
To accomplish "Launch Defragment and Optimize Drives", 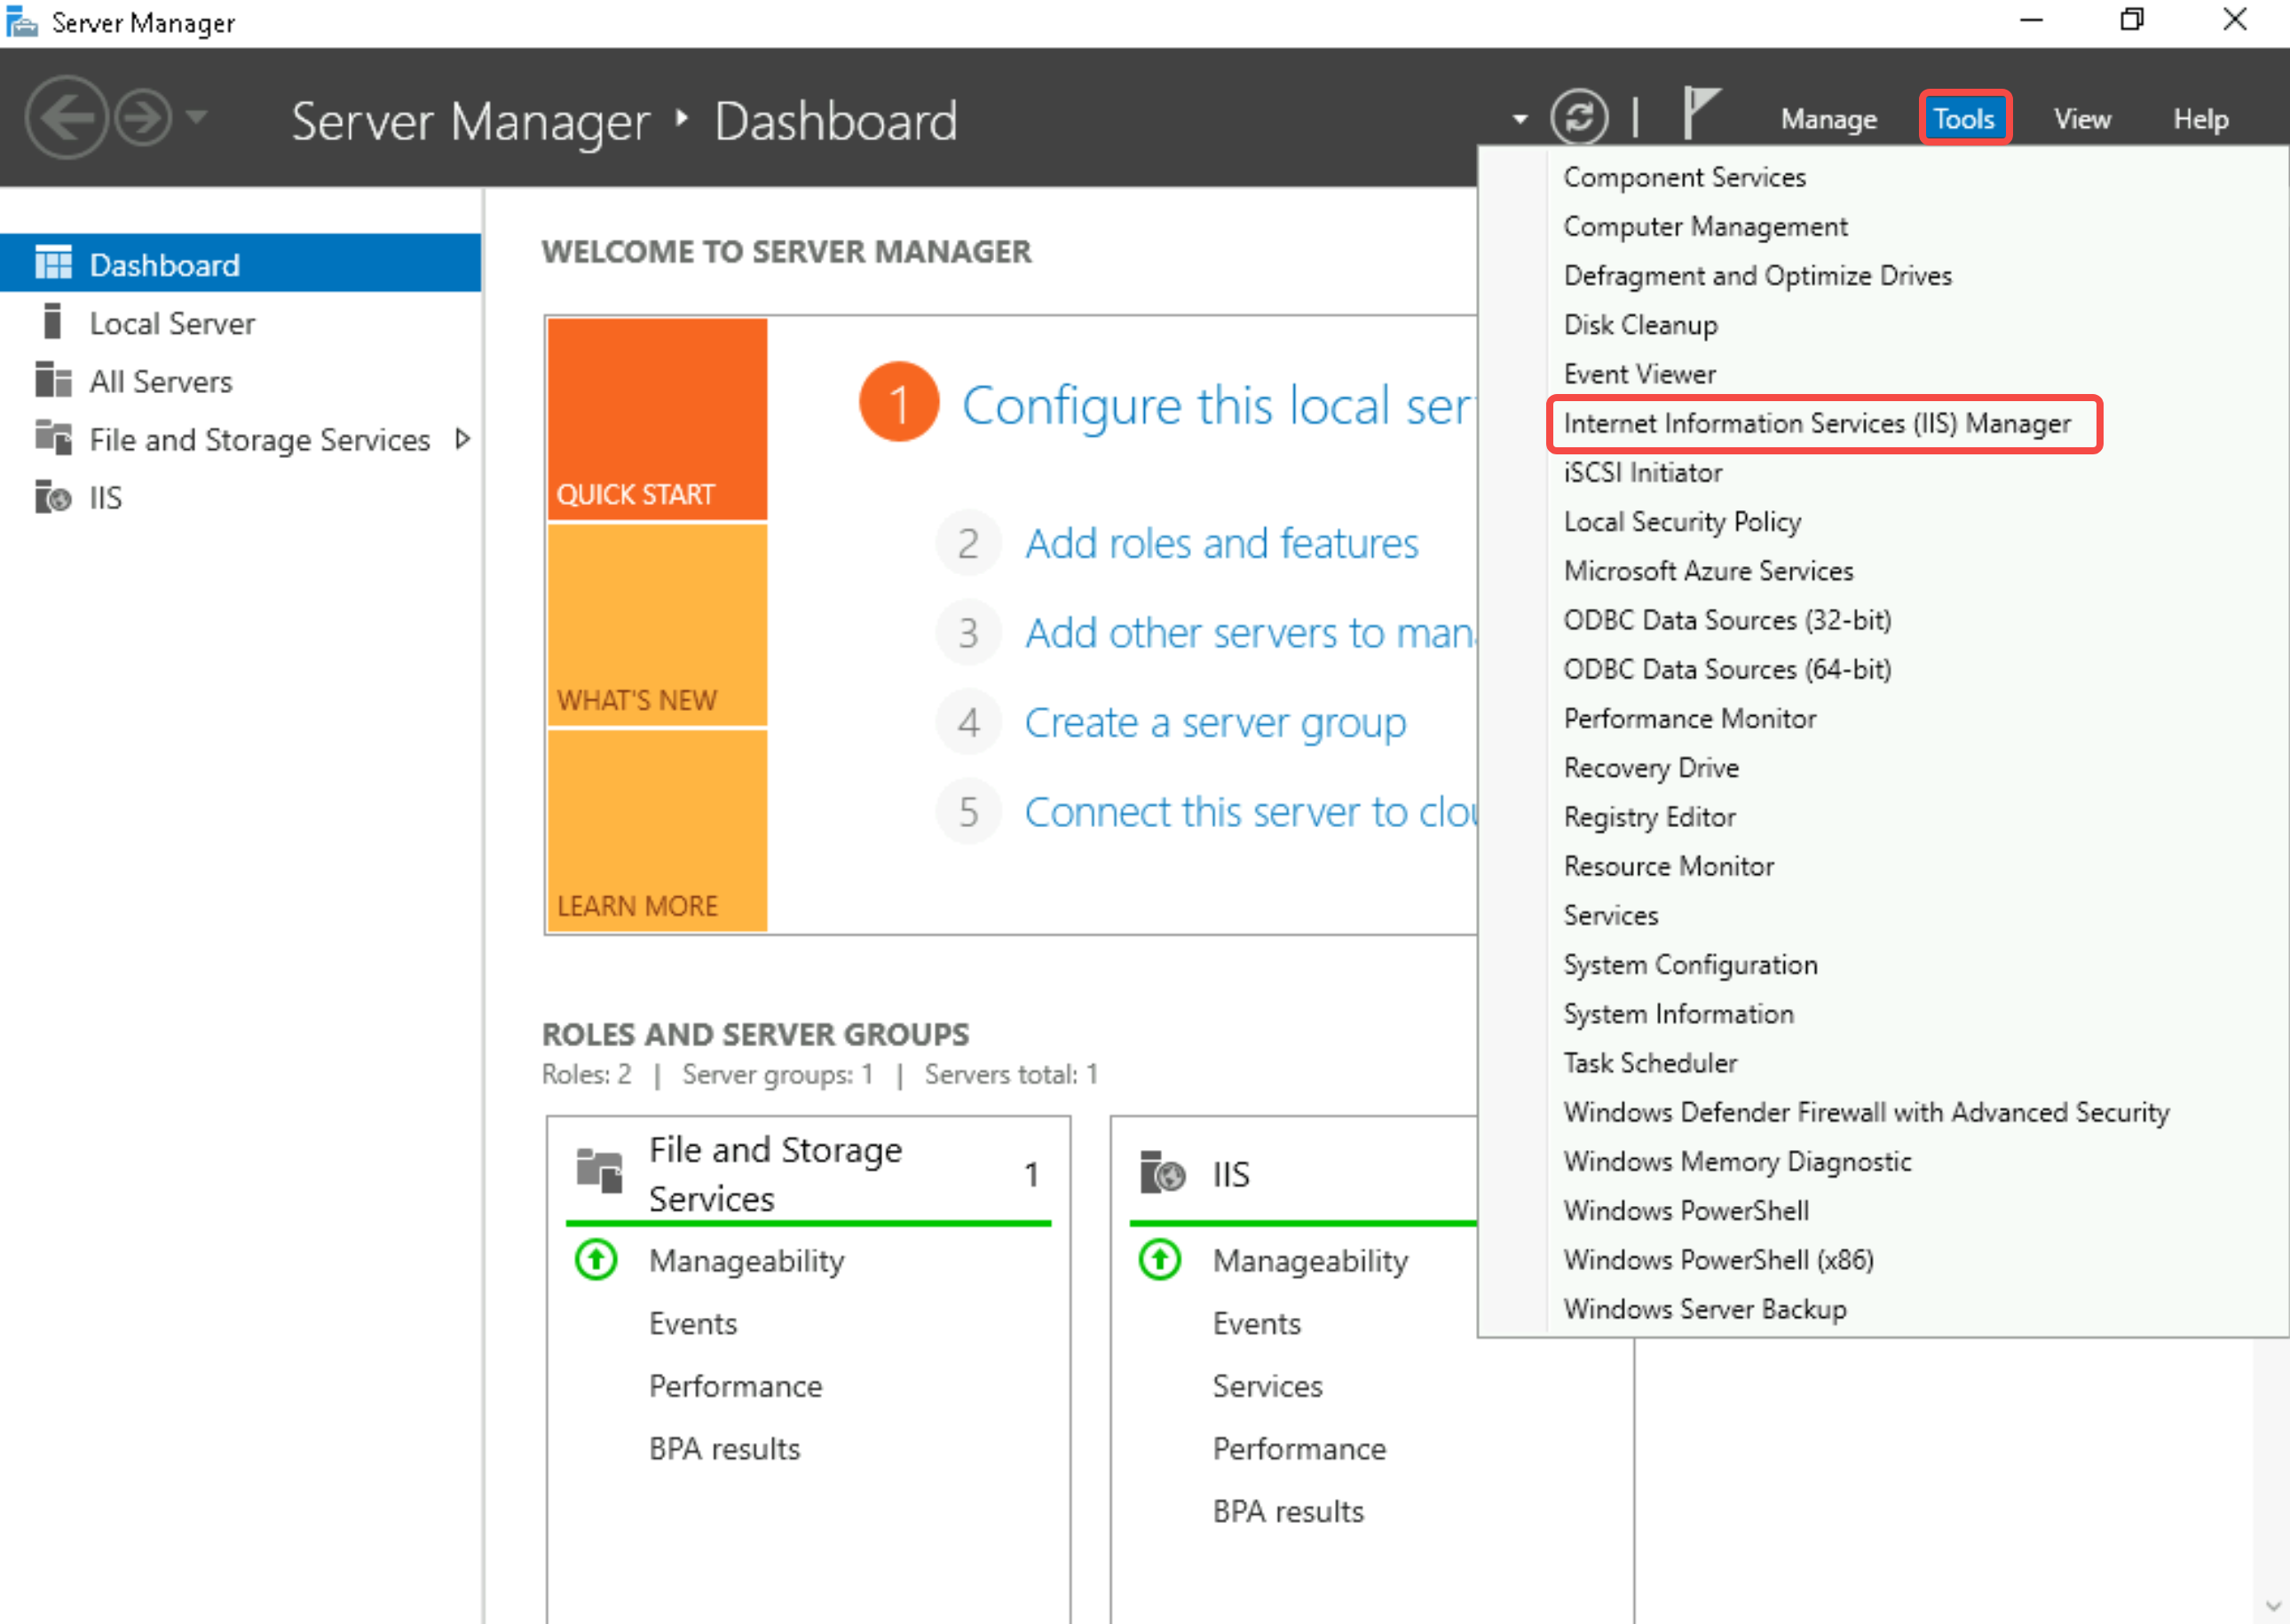I will pos(1757,276).
